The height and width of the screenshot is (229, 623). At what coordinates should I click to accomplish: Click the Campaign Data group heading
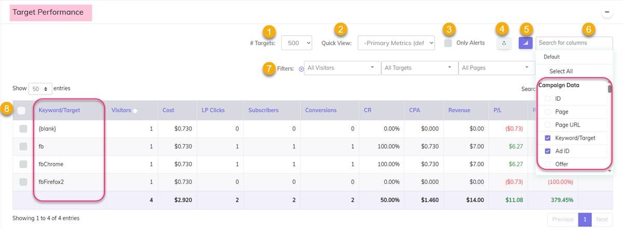tap(559, 85)
